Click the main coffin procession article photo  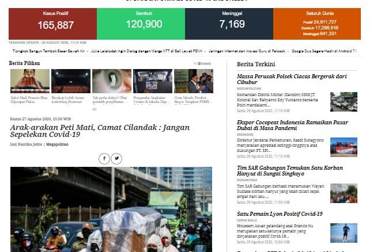click(111, 209)
